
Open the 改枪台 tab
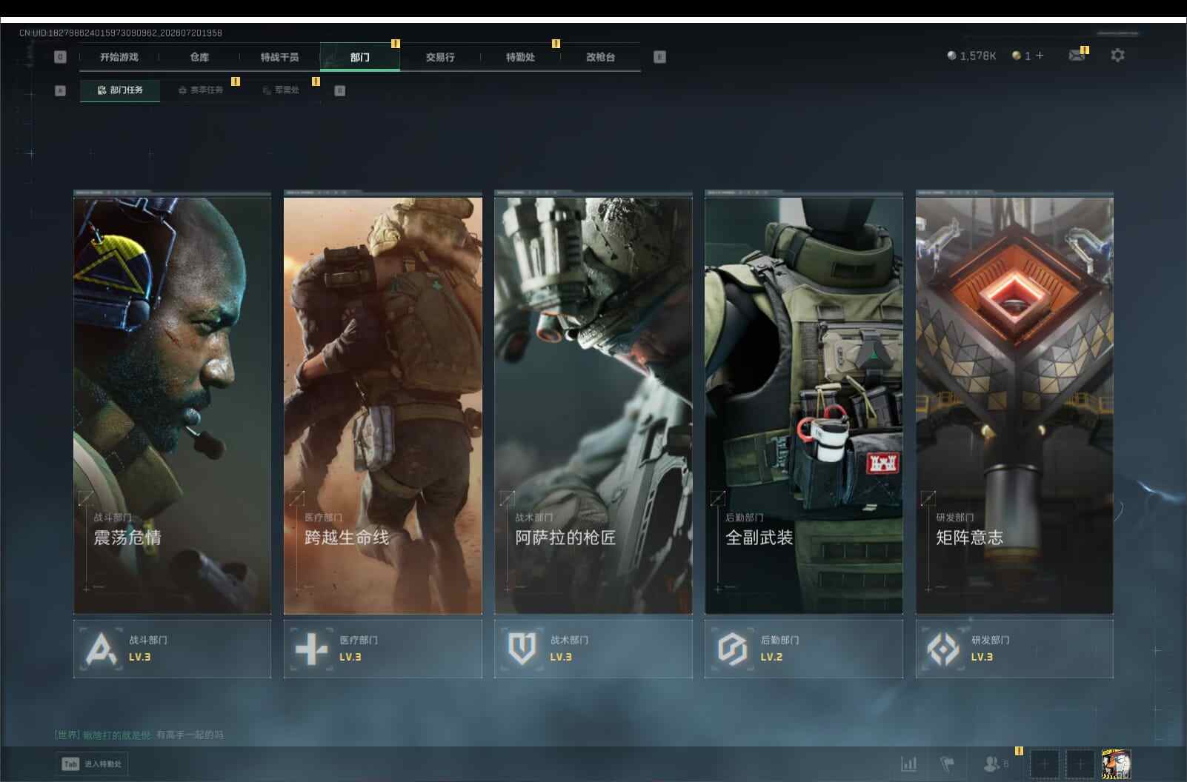point(600,57)
